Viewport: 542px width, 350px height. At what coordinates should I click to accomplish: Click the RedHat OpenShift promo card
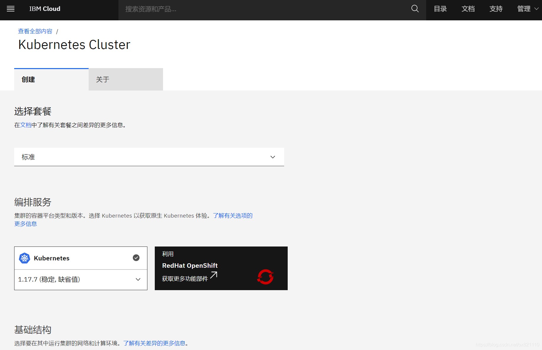click(x=221, y=268)
